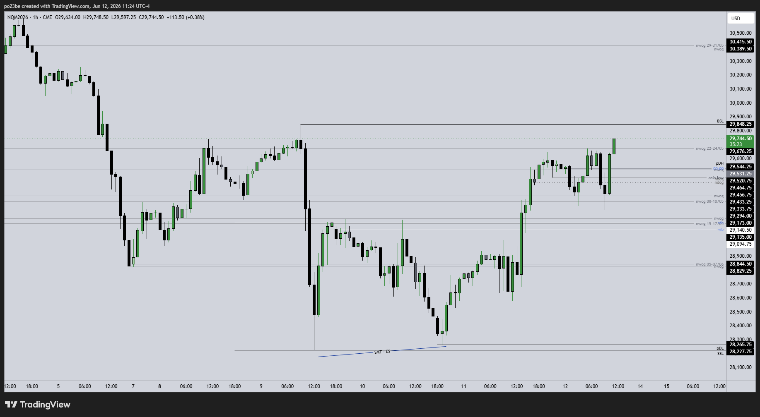The image size is (760, 417).
Task: Click date 15 on time axis
Action: coord(667,386)
